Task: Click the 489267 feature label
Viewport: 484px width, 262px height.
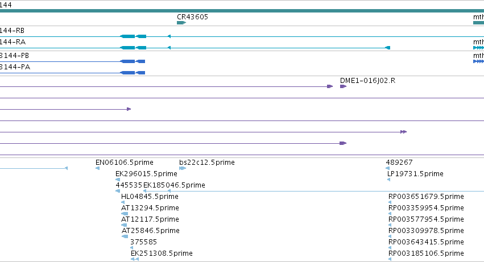Action: pyautogui.click(x=399, y=163)
